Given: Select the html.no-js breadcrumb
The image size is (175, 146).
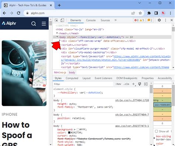Looking at the screenshot, I should pos(60,73).
